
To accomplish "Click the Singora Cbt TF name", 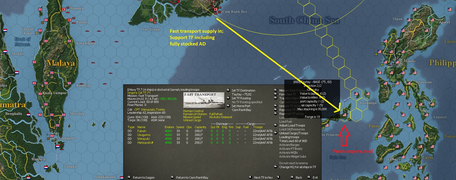I will click(139, 93).
